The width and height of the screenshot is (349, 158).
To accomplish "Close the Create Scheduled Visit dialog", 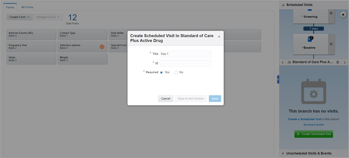I will click(x=219, y=37).
